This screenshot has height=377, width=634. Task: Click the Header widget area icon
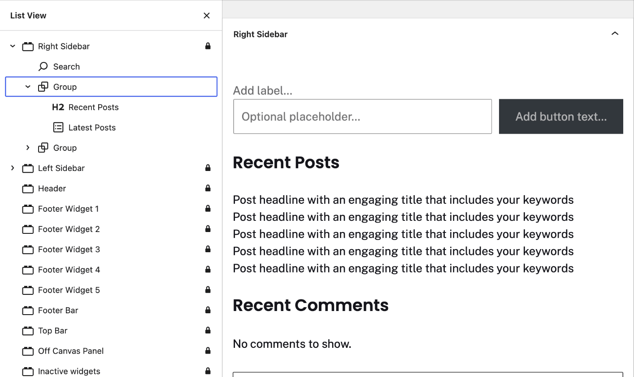click(x=28, y=188)
